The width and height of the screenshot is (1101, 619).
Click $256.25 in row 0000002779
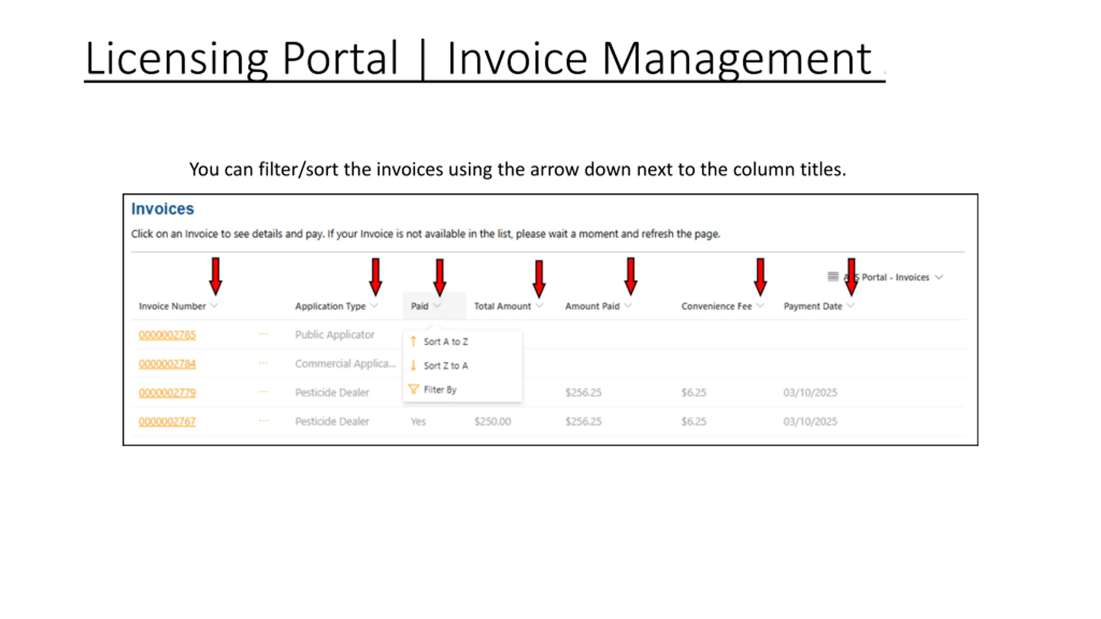(x=583, y=392)
